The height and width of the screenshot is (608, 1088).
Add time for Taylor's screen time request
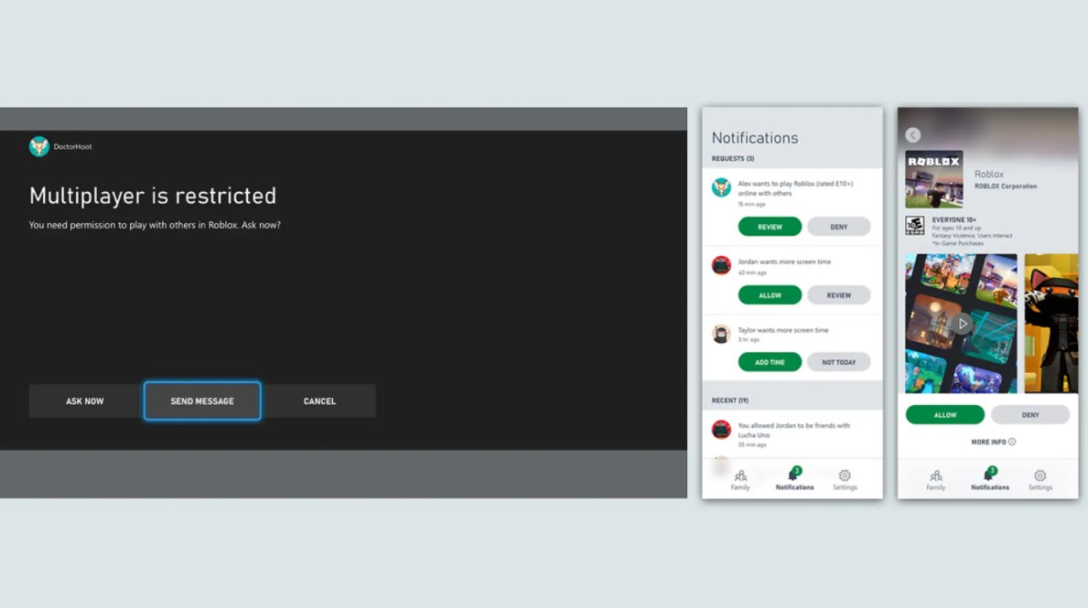pos(770,362)
